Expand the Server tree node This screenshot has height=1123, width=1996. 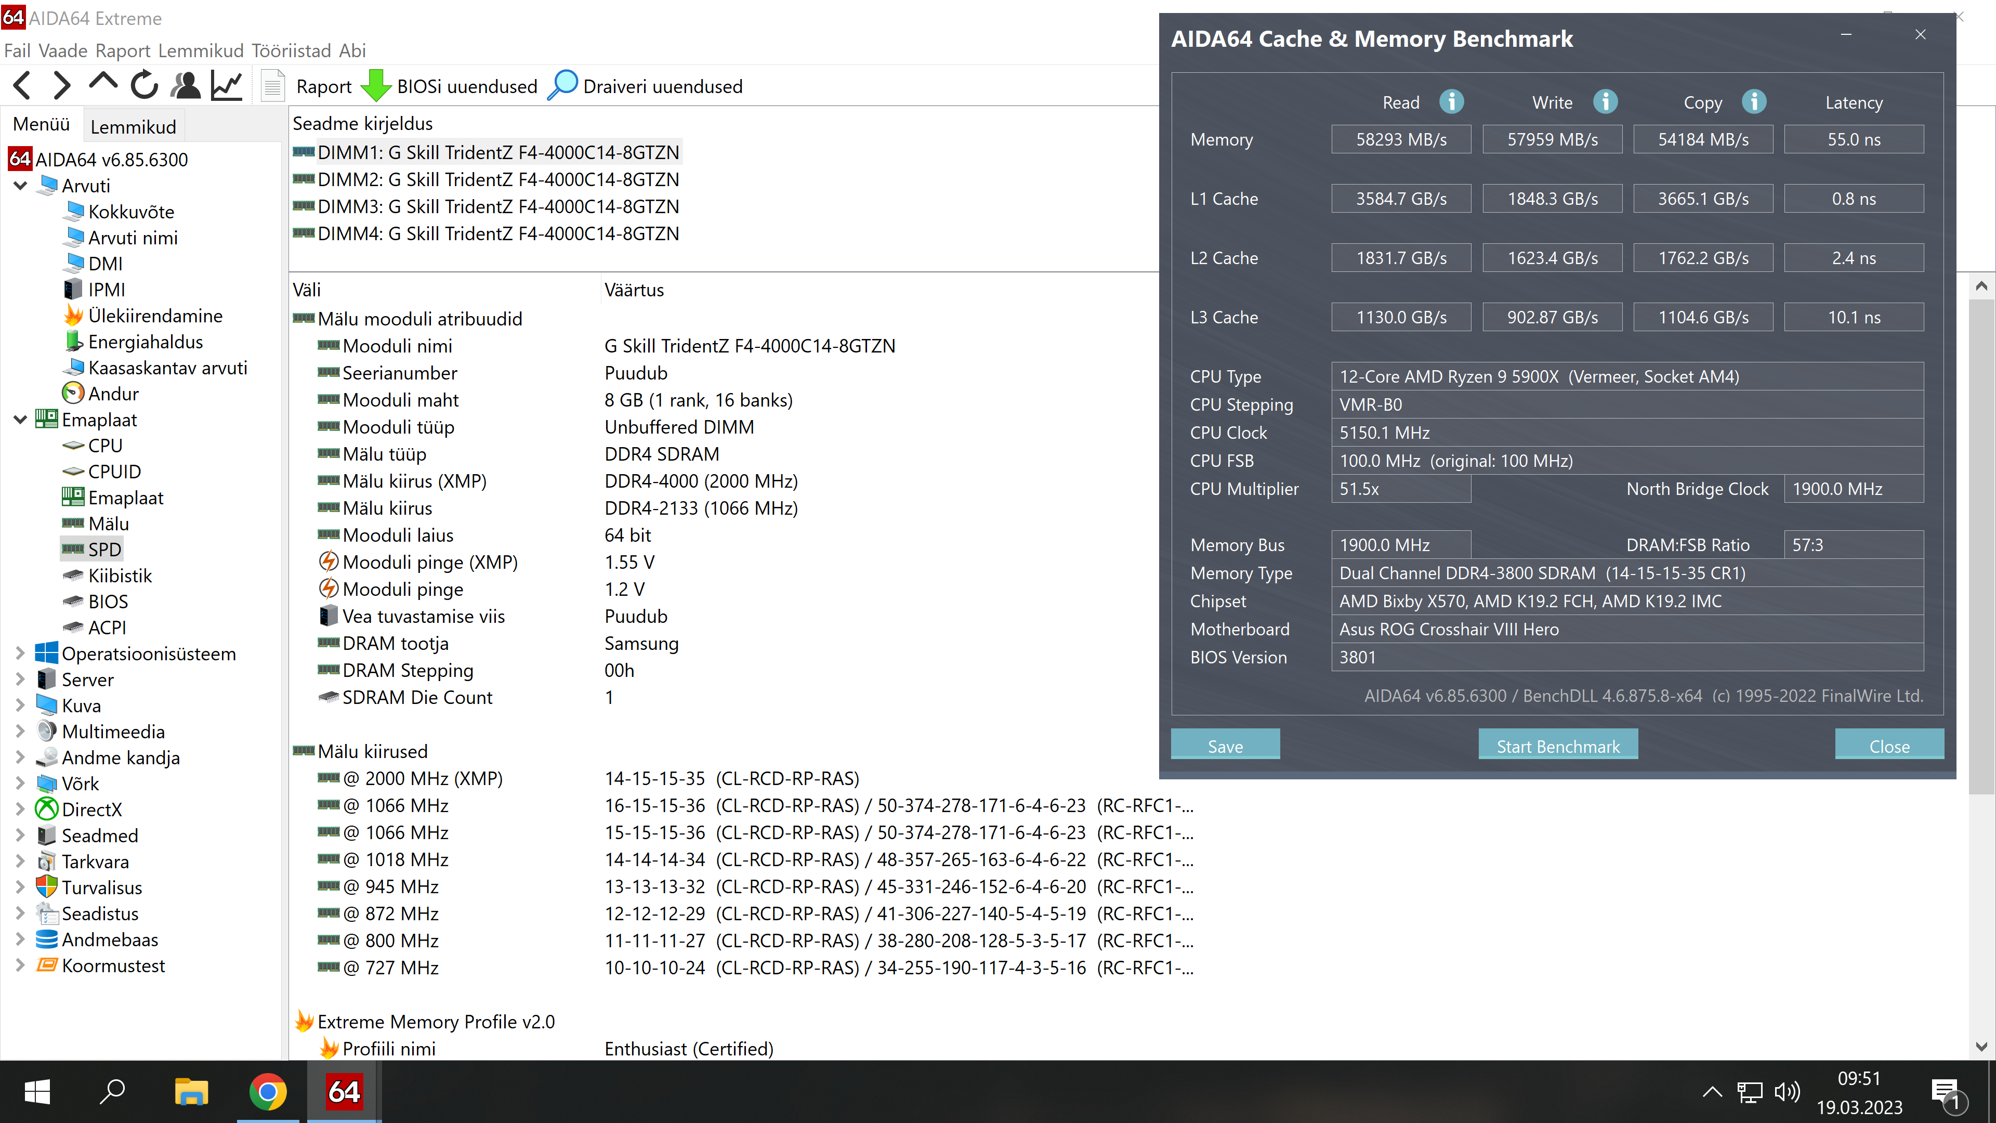pyautogui.click(x=21, y=680)
